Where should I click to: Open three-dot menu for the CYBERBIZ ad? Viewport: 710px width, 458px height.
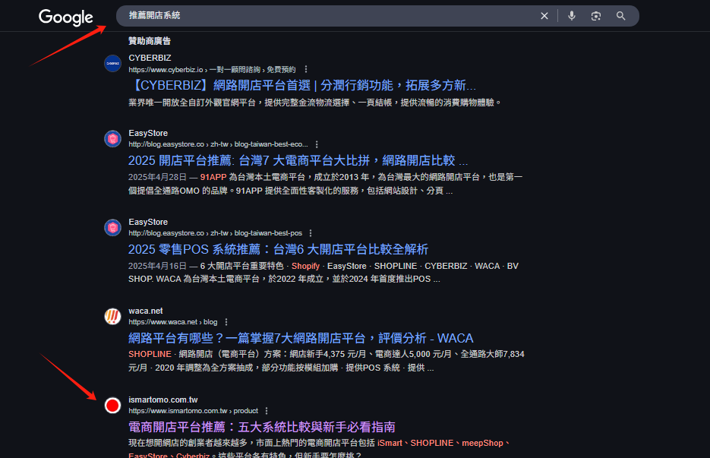tap(306, 69)
